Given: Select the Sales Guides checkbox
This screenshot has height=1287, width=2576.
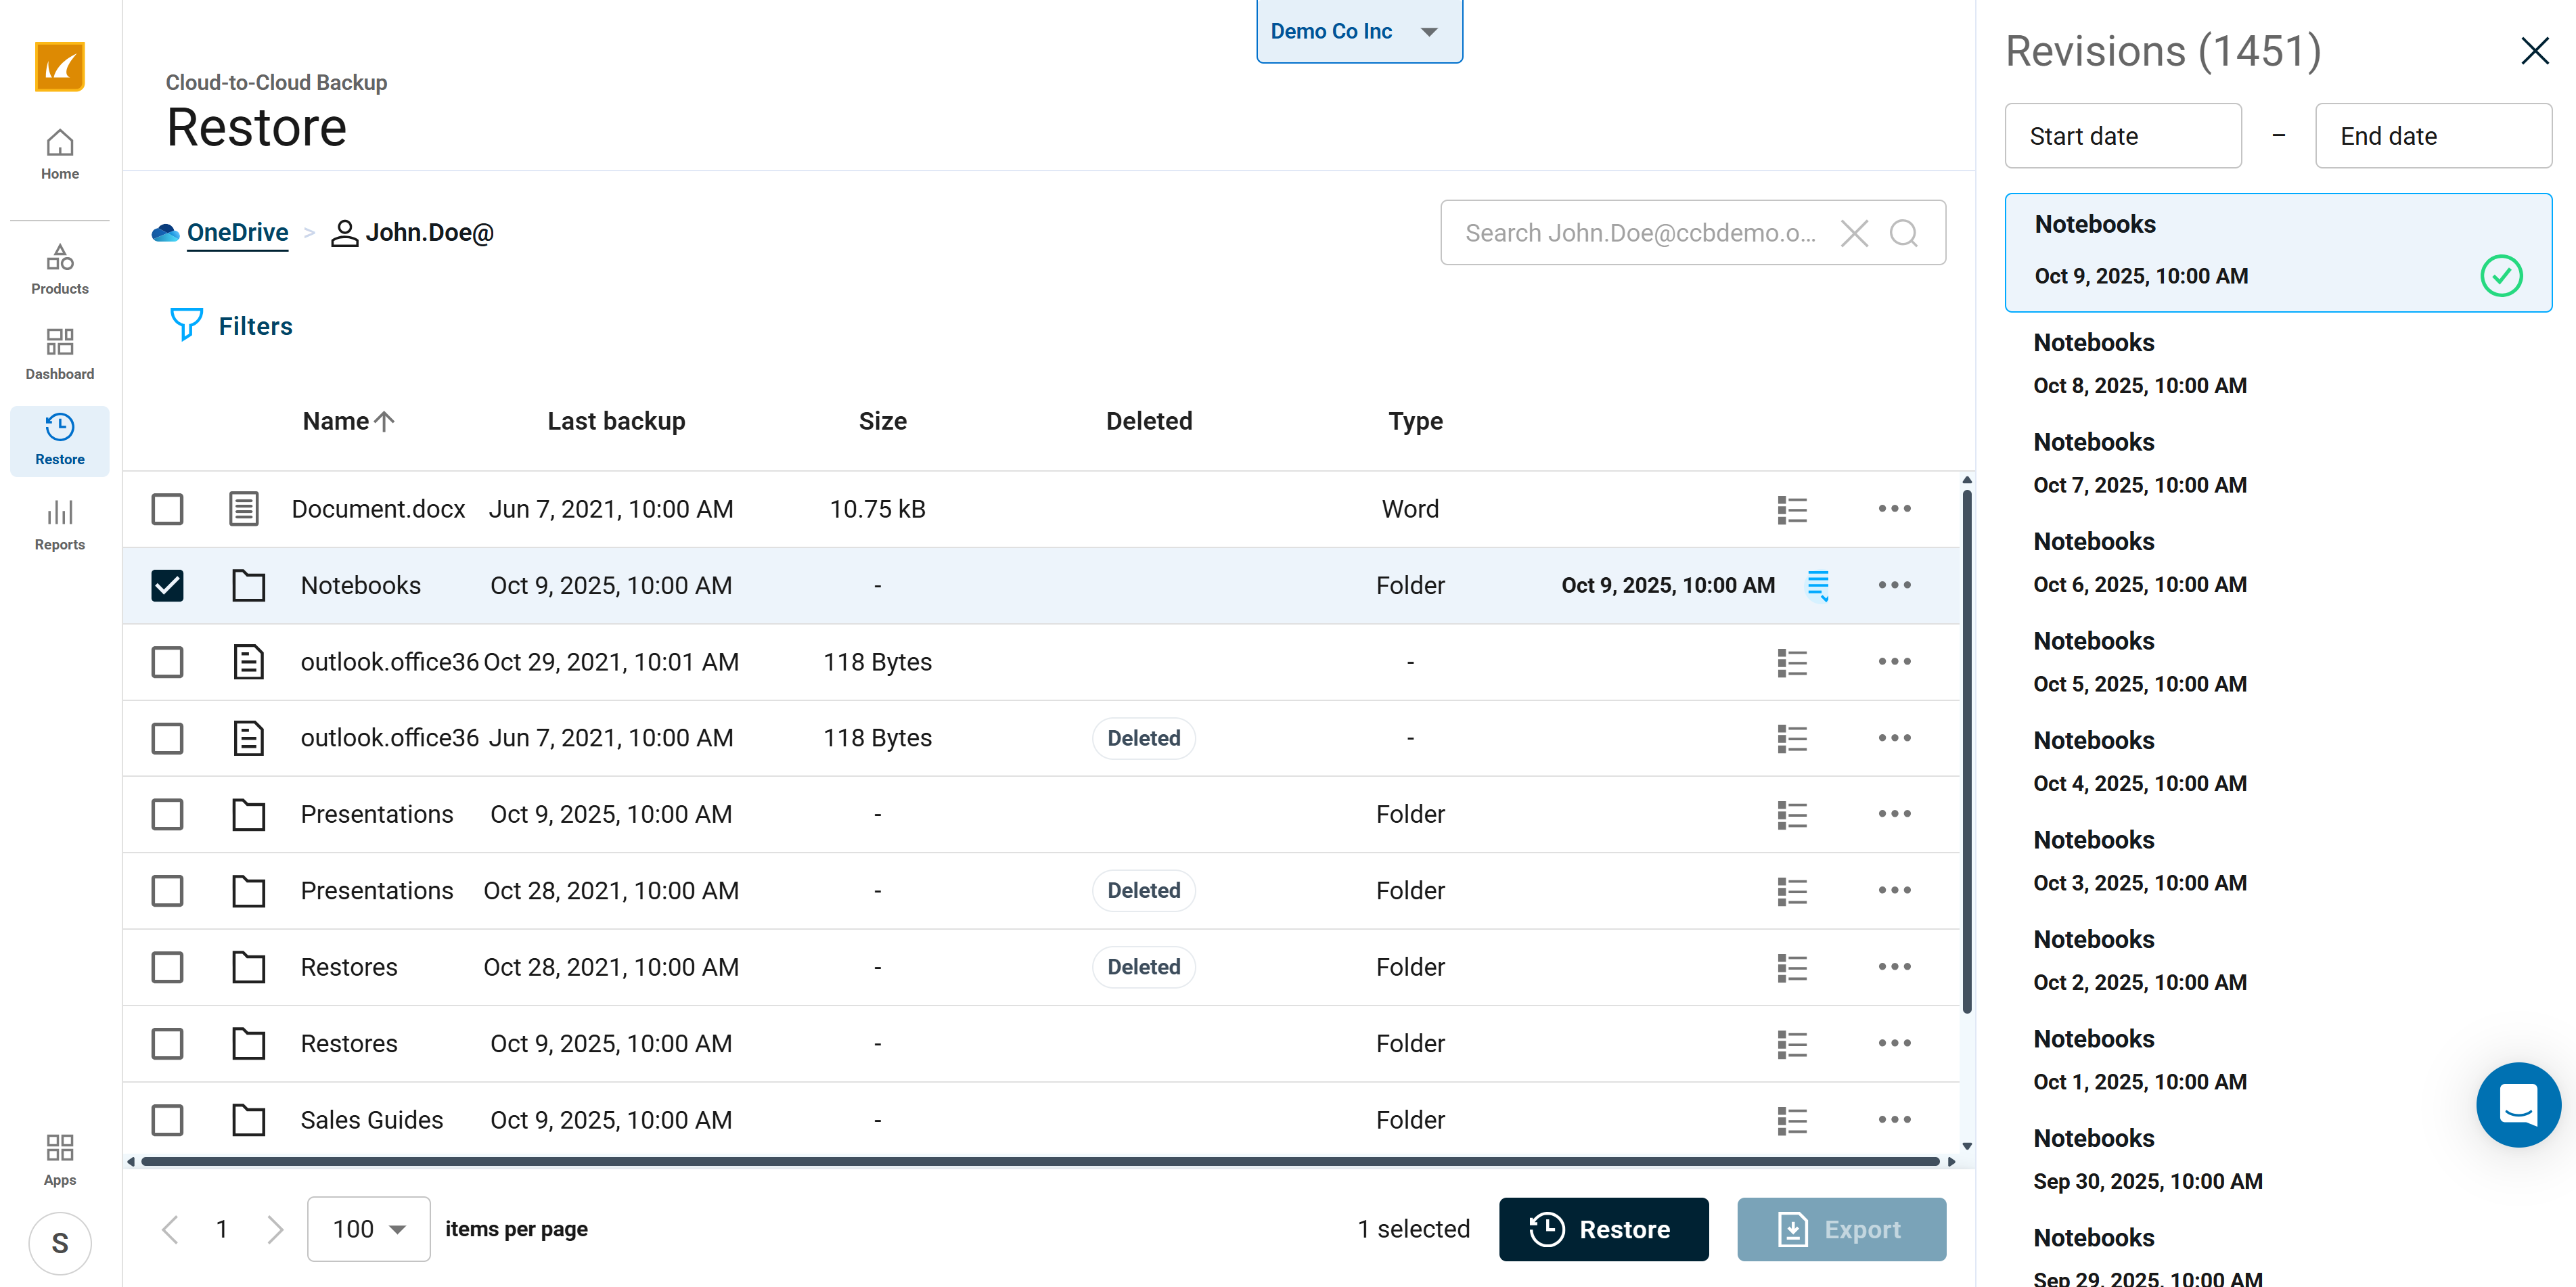Looking at the screenshot, I should click(167, 1120).
